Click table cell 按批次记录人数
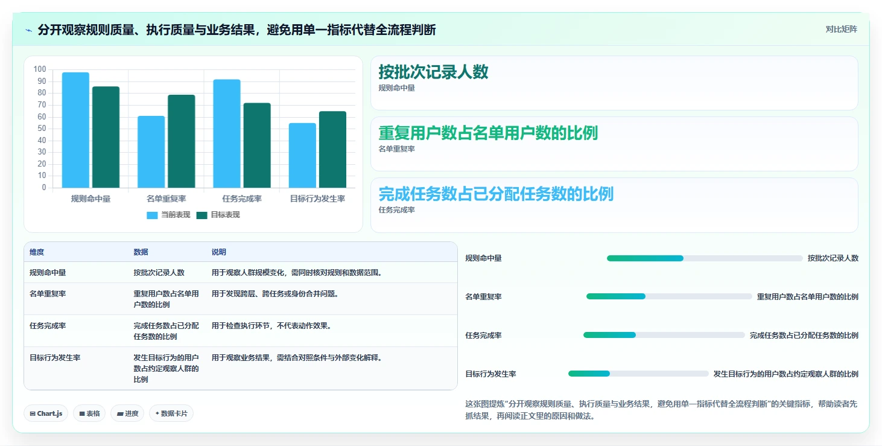Screen dimensions: 882x446 (159, 273)
